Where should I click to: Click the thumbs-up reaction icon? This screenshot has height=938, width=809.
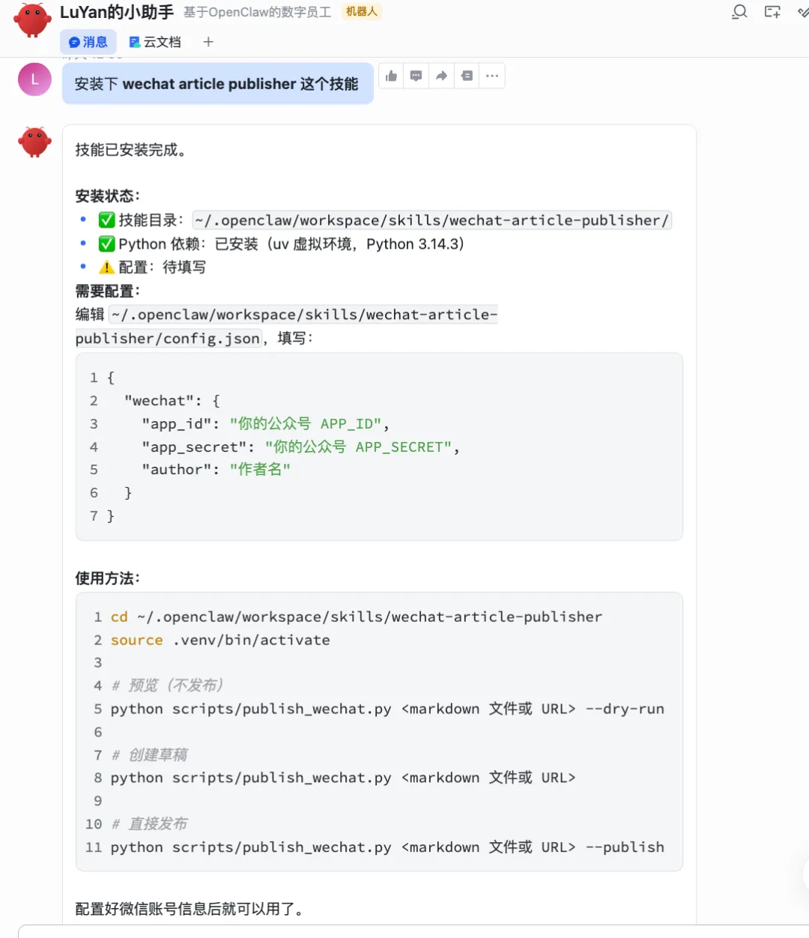(391, 76)
